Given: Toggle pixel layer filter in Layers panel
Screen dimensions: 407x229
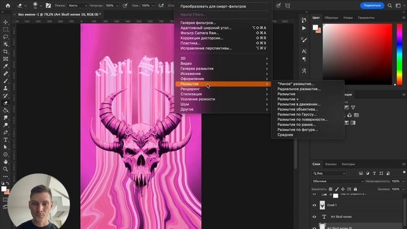Looking at the screenshot, I should 361,174.
